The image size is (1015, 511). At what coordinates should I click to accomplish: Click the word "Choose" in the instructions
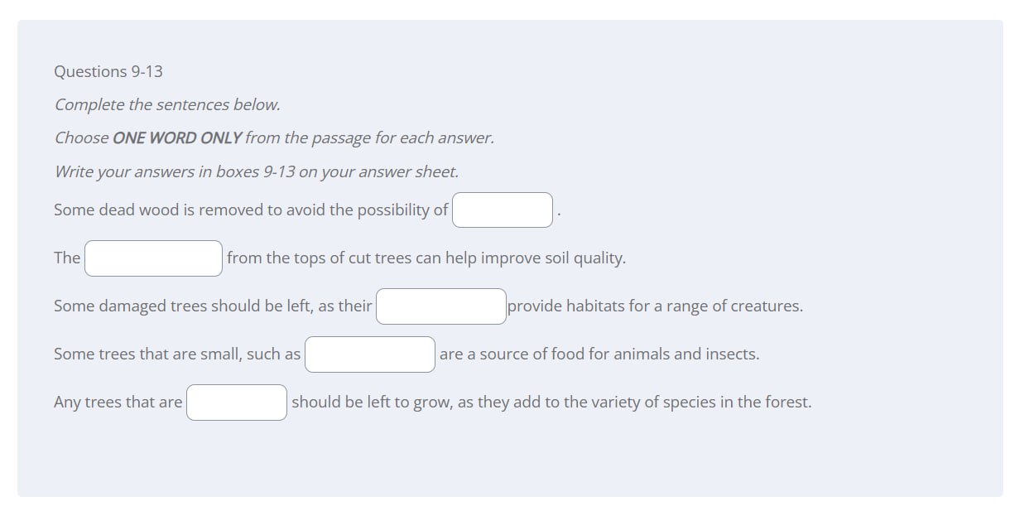[x=81, y=138]
